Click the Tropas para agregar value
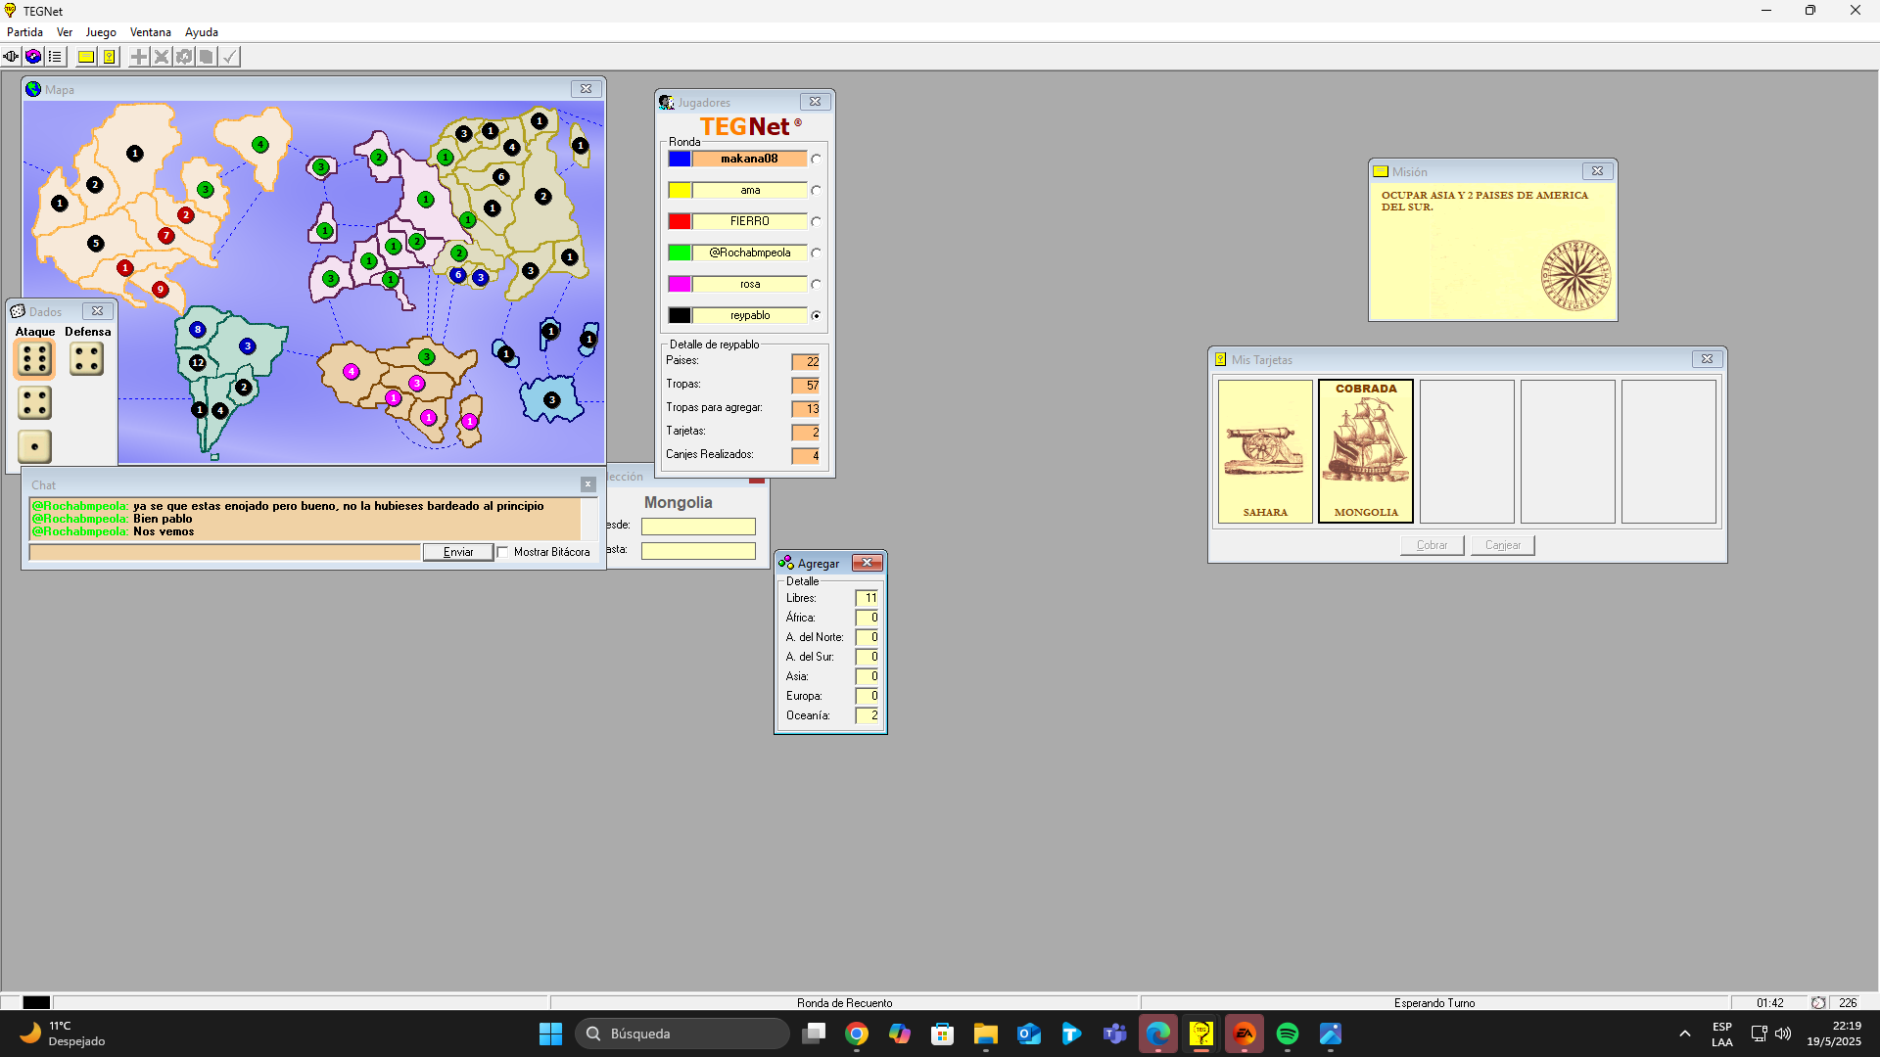The height and width of the screenshot is (1057, 1880). click(x=805, y=408)
